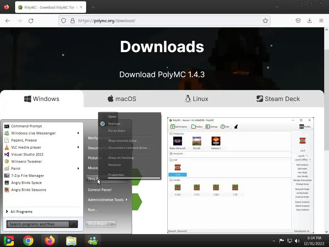The height and width of the screenshot is (247, 329).
Task: Open the list all tabs dropdown
Action: [x=277, y=7]
